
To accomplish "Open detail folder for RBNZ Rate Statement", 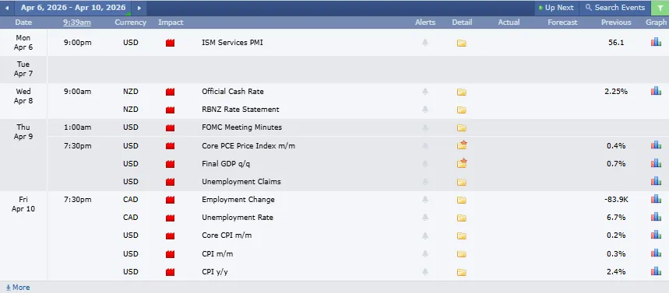I will click(x=462, y=110).
